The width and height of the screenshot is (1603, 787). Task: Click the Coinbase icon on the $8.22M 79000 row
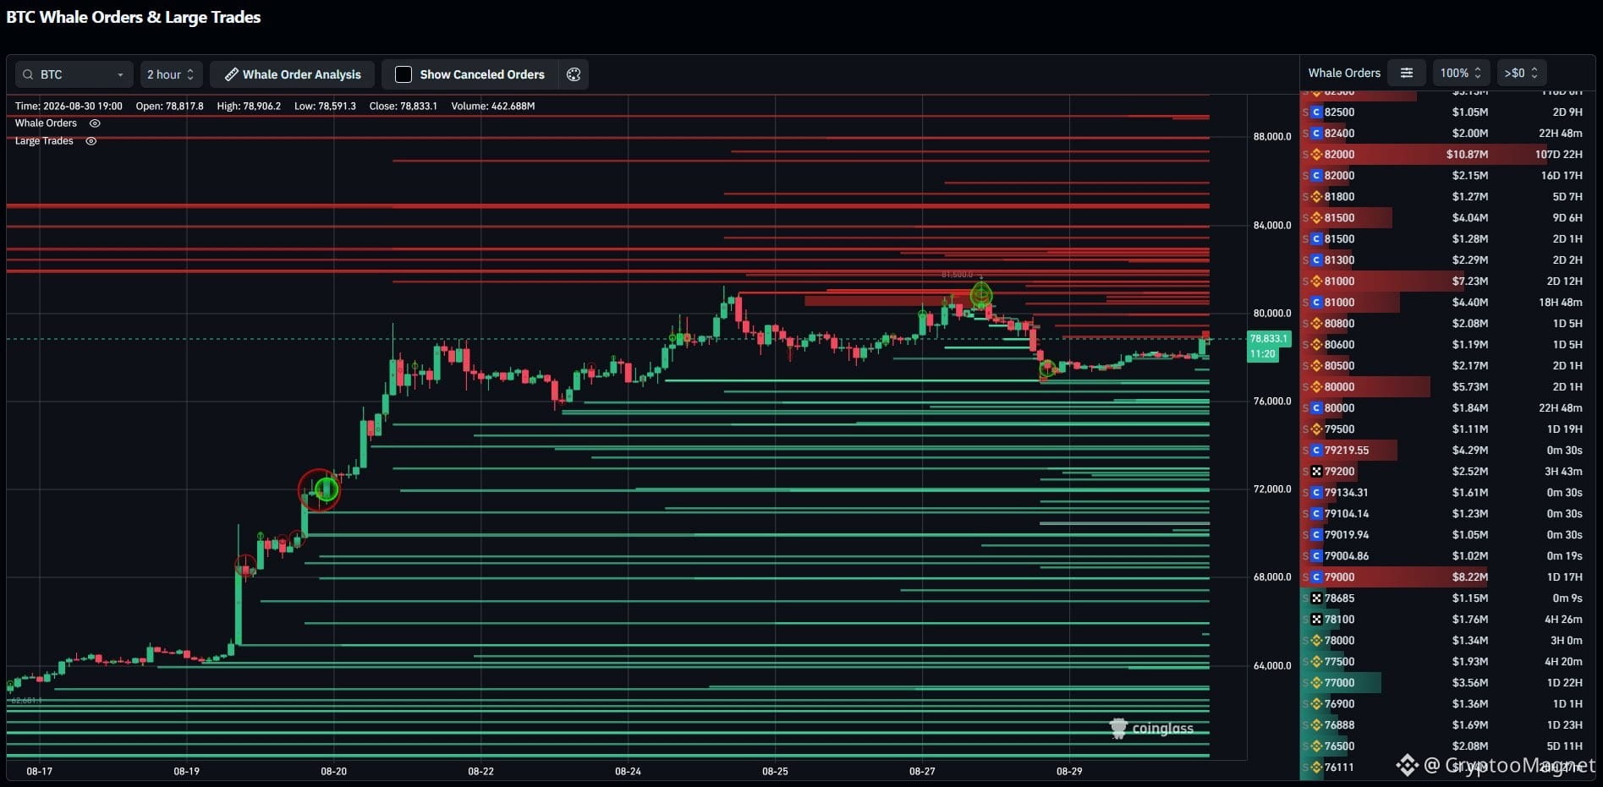pos(1316,577)
